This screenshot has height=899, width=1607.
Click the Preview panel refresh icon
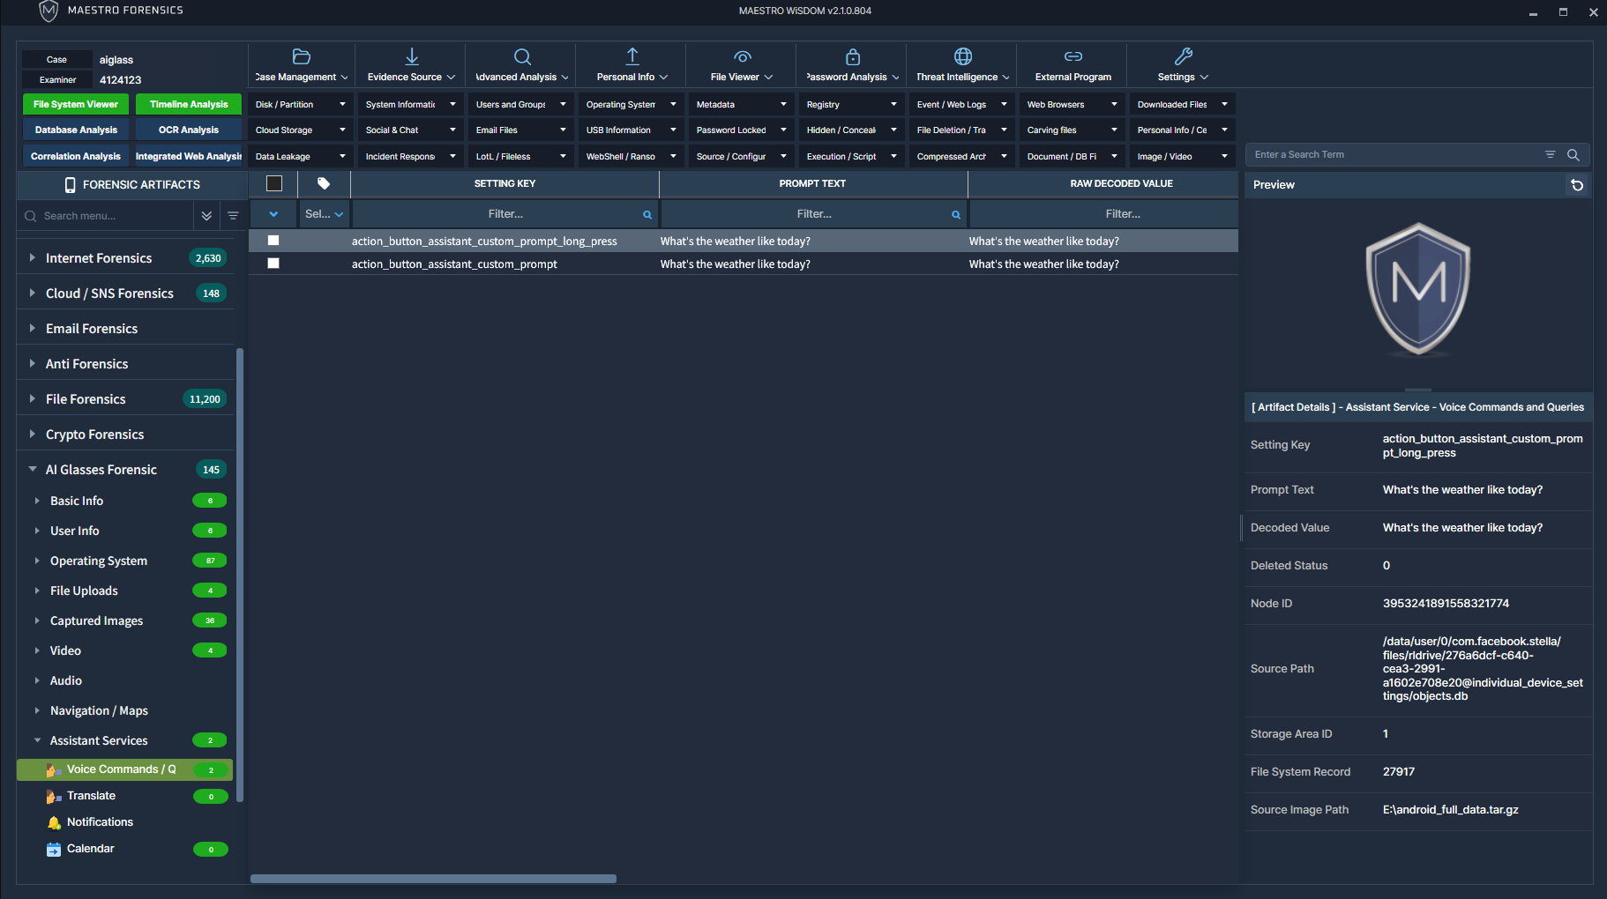[1577, 185]
